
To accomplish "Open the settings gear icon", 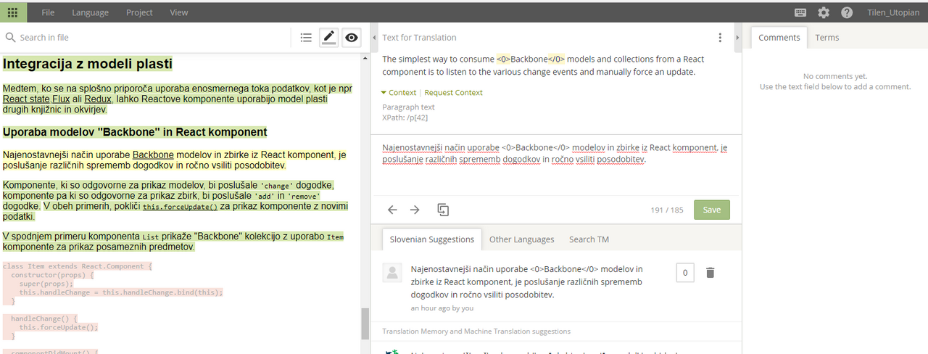I will click(x=824, y=12).
